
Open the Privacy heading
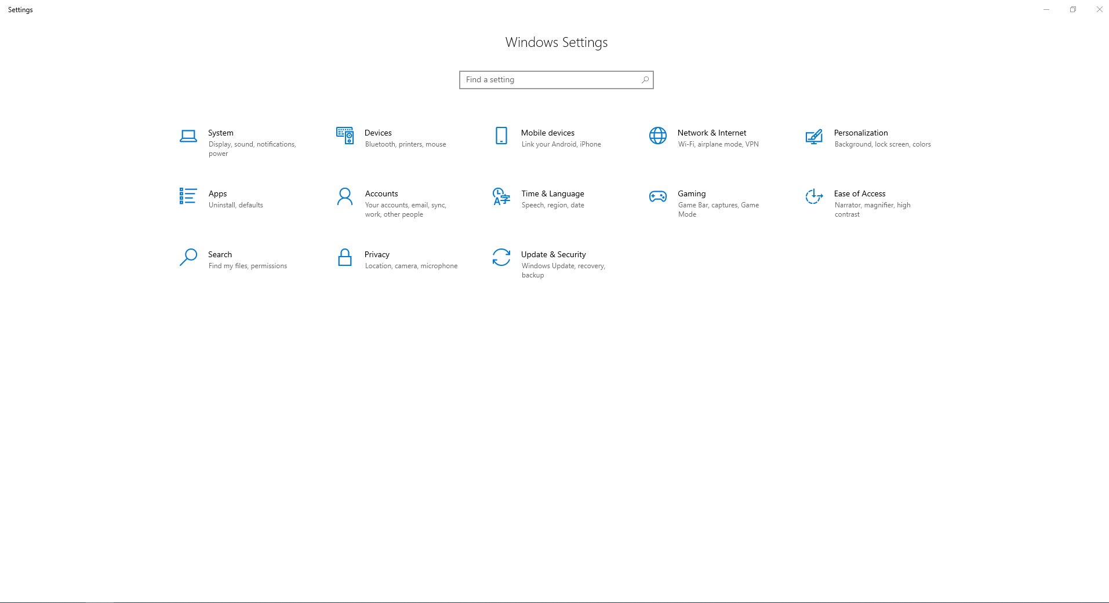pos(377,254)
